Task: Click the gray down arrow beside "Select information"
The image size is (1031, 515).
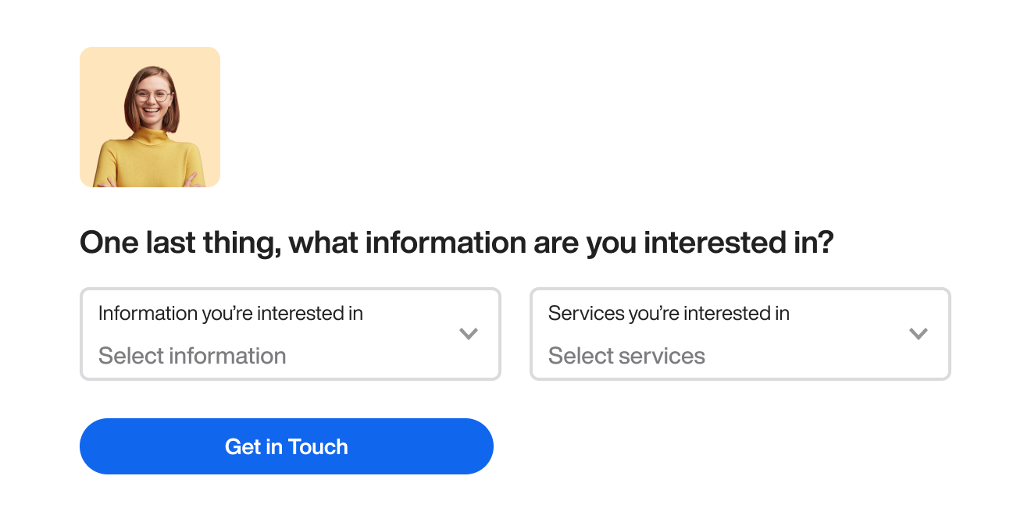Action: 469,334
